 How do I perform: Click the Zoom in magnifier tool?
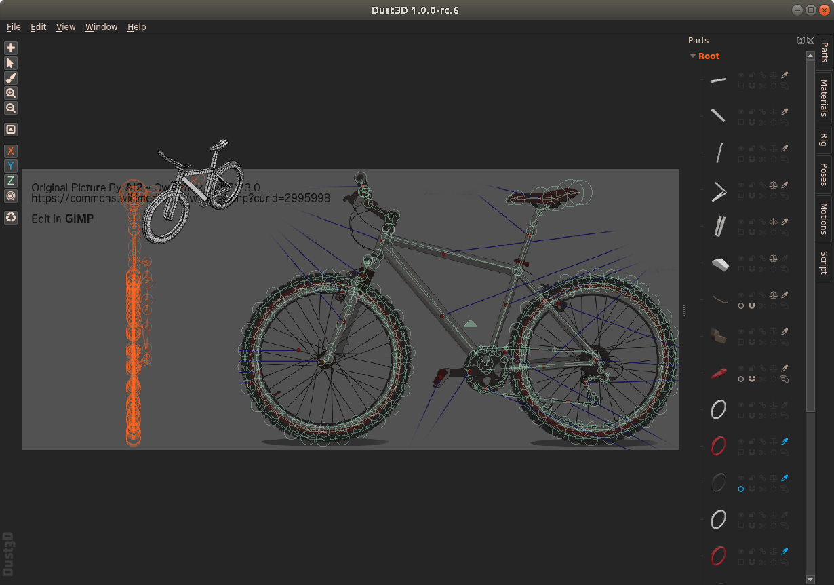(x=11, y=93)
